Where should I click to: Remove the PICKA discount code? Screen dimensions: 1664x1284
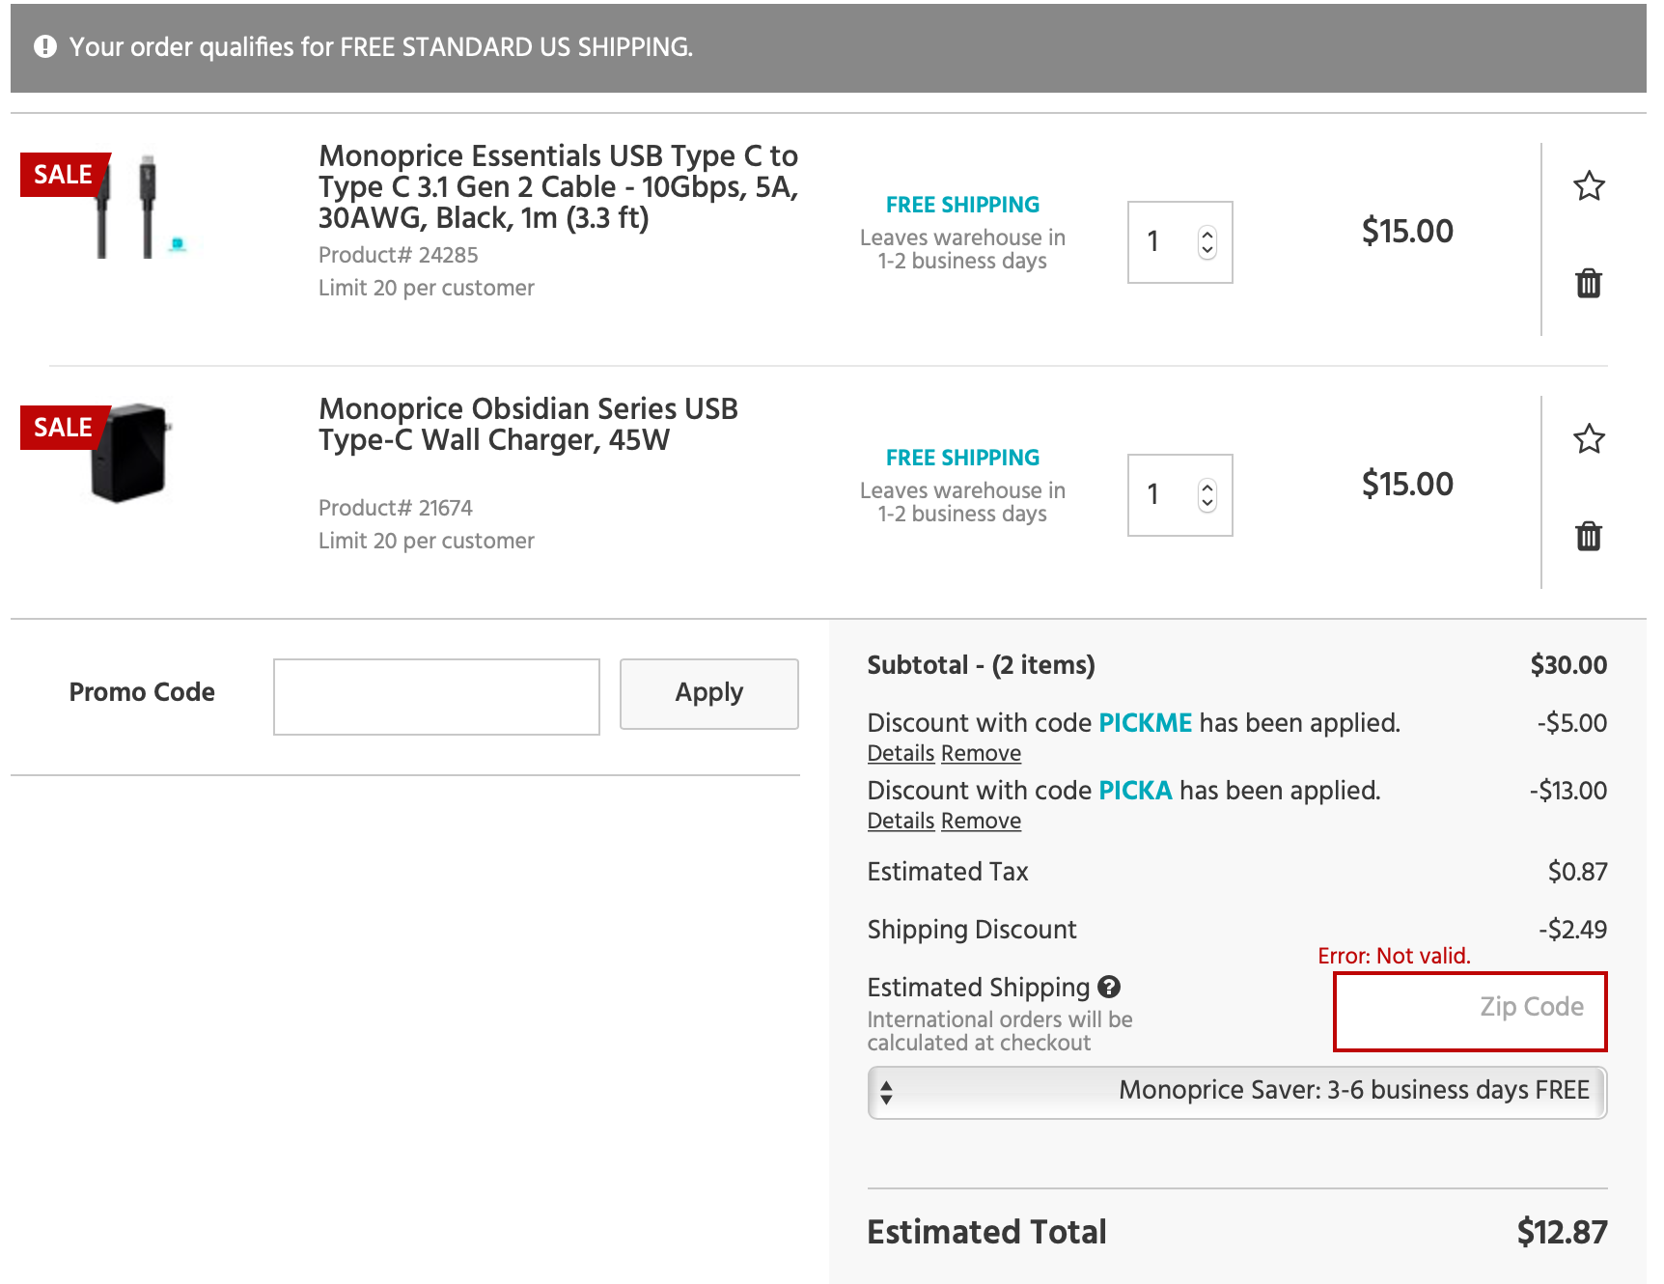coord(982,821)
